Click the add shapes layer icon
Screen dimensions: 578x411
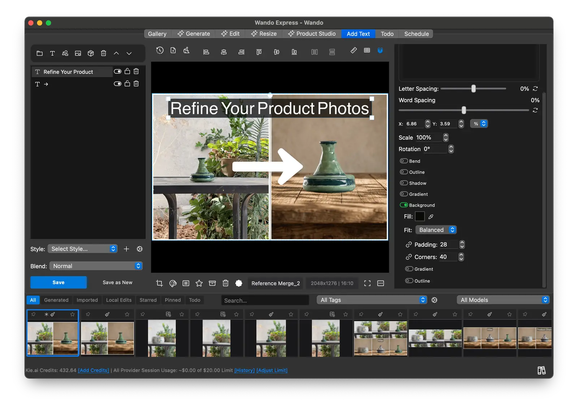pos(65,53)
